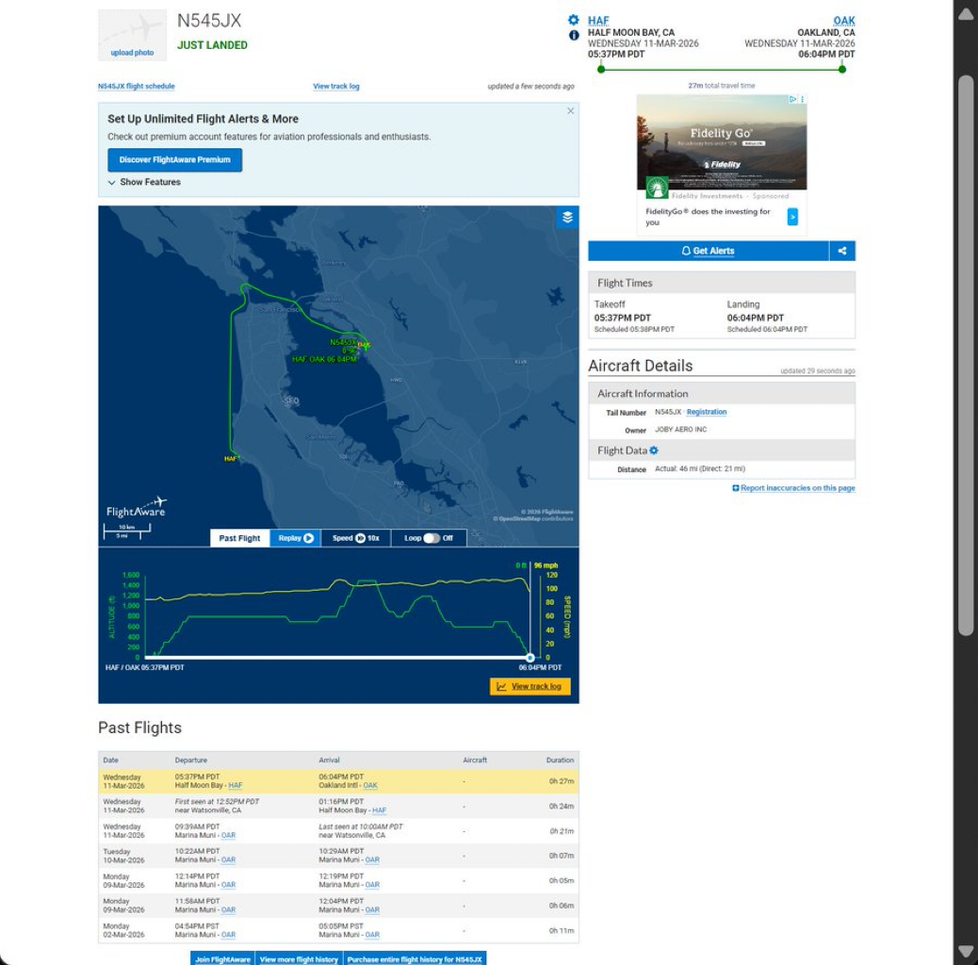Open OAR link in 09:39AM departure row
Screen dimensions: 978x965
[x=228, y=835]
